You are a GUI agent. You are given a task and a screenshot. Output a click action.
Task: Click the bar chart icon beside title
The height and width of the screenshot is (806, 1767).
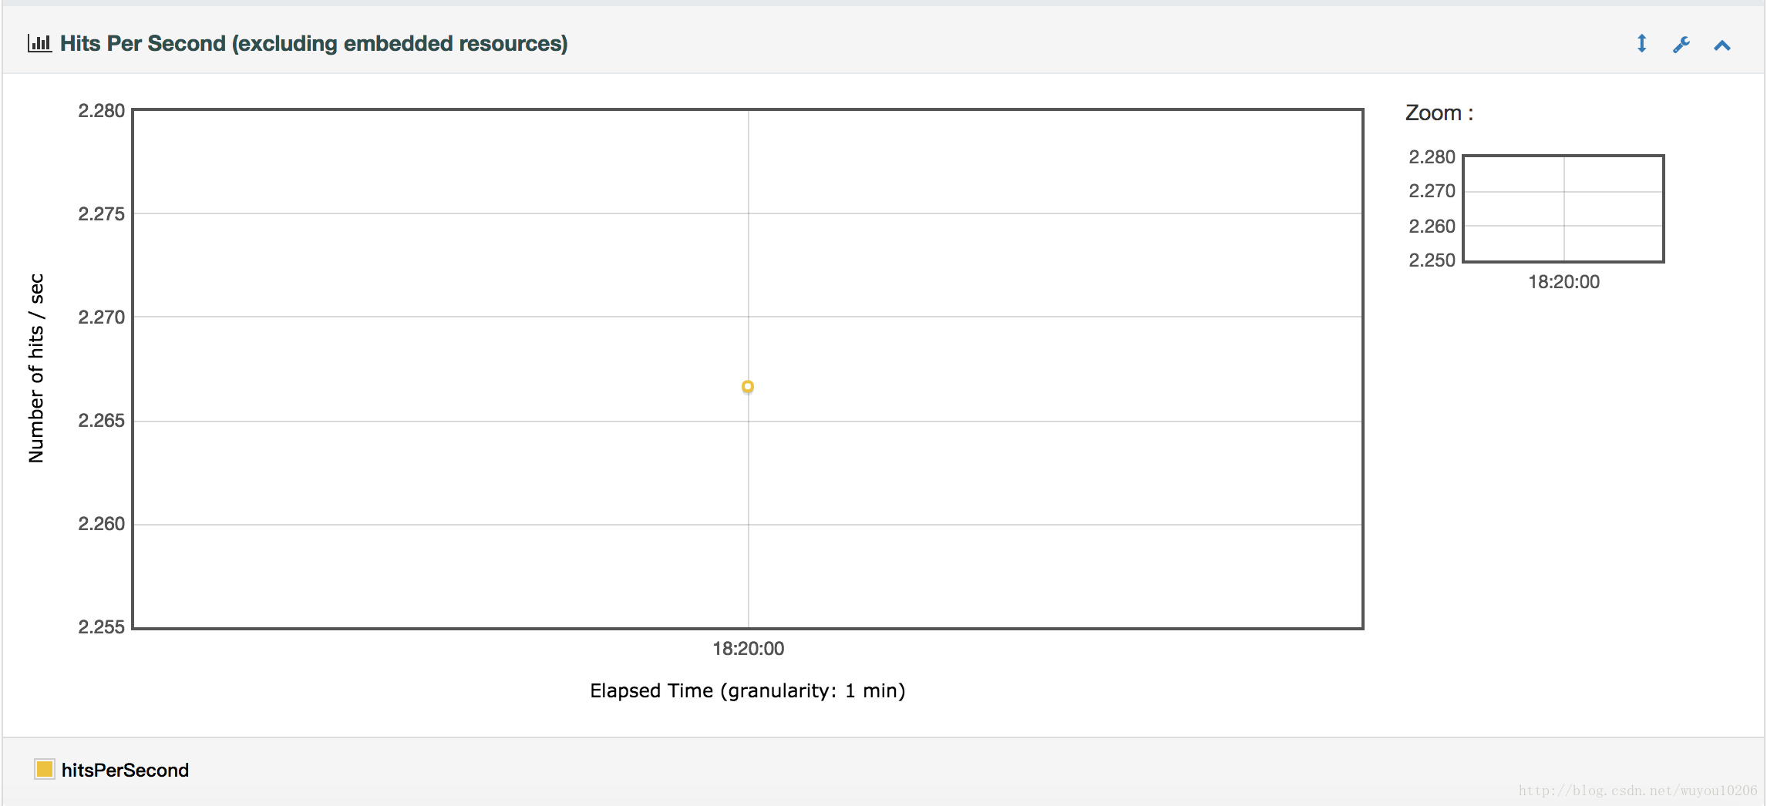pos(39,43)
